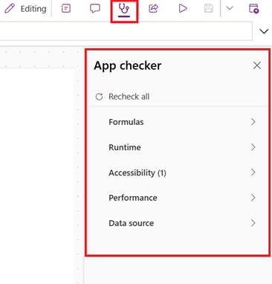
Task: Open the Data source category
Action: [178, 223]
